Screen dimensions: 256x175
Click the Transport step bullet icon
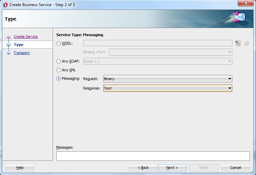9,53
